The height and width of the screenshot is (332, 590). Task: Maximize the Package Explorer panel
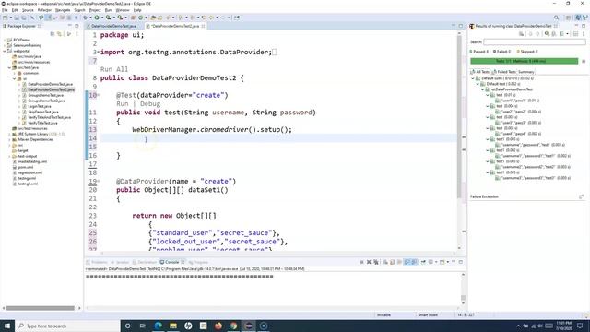77,26
